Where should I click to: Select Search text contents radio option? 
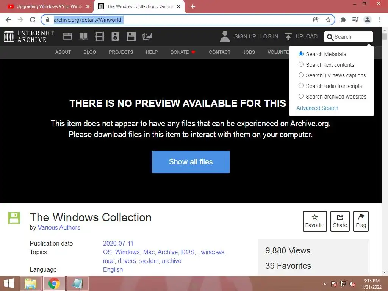coord(301,64)
